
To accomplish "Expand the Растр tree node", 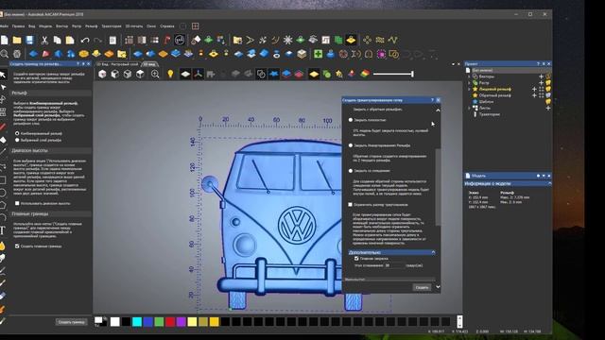I will coord(469,83).
